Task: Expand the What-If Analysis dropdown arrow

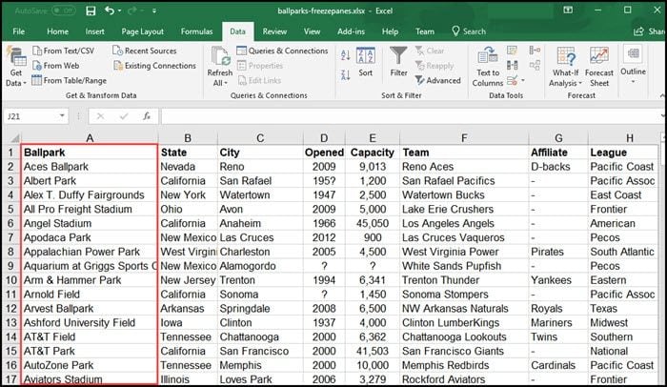Action: click(x=579, y=83)
